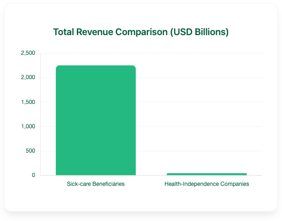The width and height of the screenshot is (282, 221).
Task: Select the short Health-Independence Companies bar
Action: point(207,174)
